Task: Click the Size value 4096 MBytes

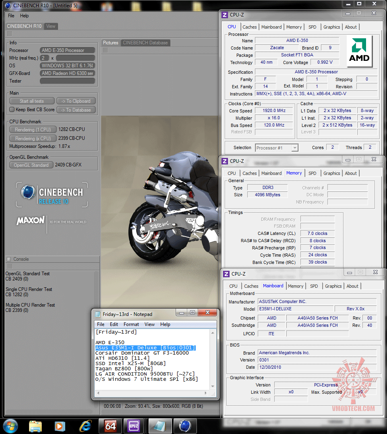Action: coord(267,195)
